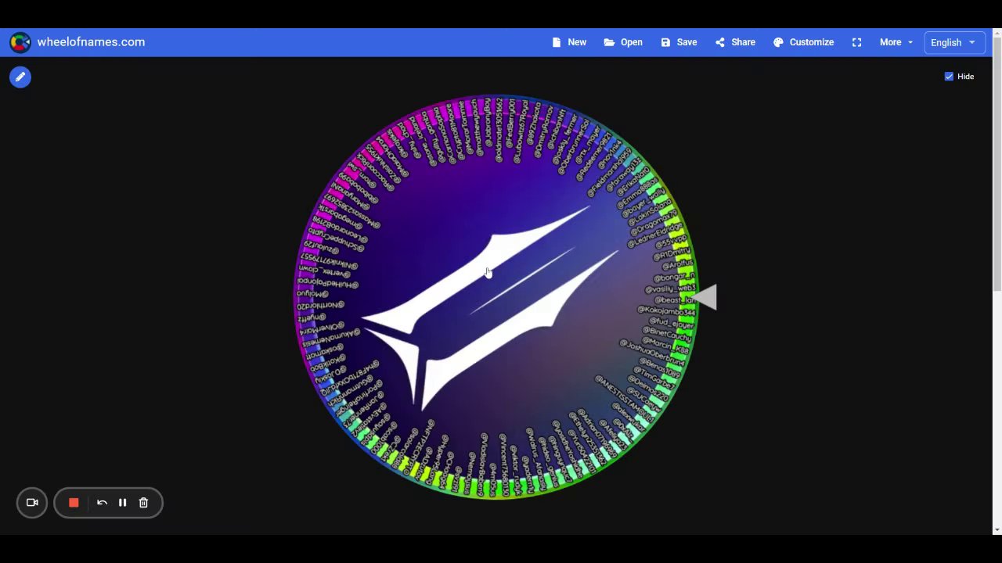Open a saved wheel with Open
Image resolution: width=1002 pixels, height=563 pixels.
pyautogui.click(x=623, y=42)
